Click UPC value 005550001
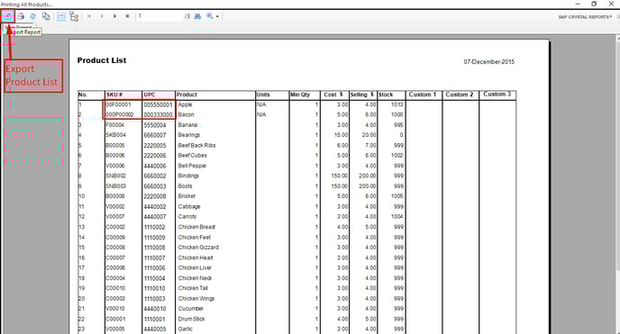 [x=159, y=104]
